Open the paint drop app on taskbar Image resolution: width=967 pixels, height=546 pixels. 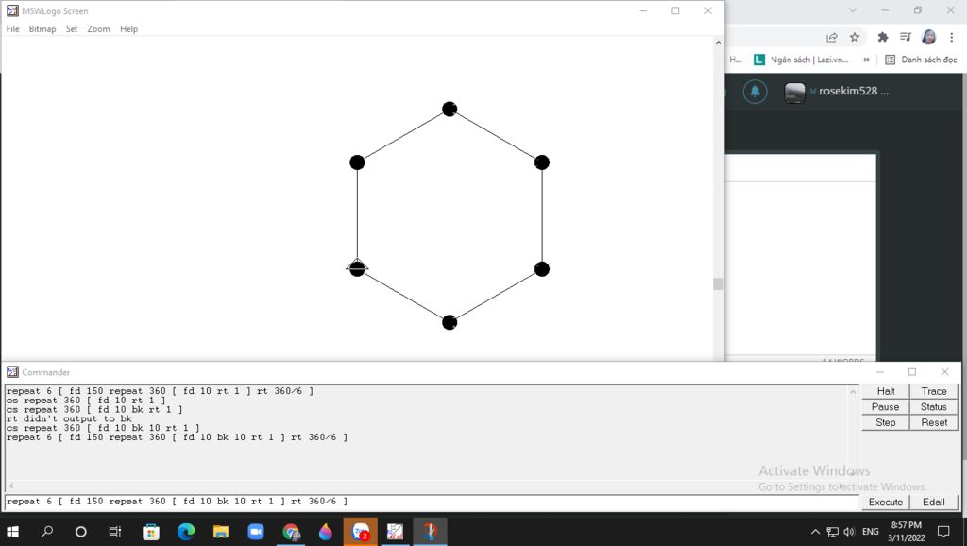326,531
